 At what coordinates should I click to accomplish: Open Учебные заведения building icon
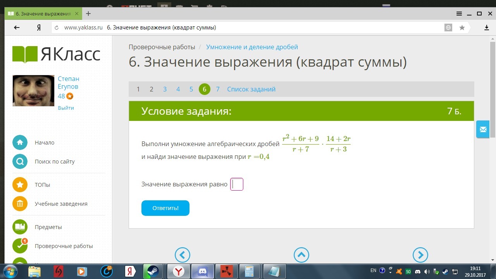[x=20, y=204]
